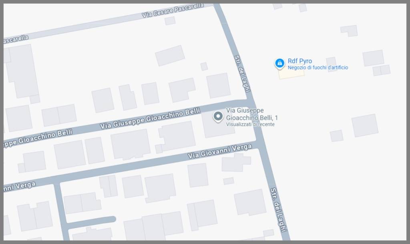Click Negozio di fuochi d'artificio subtitle

tap(318, 67)
